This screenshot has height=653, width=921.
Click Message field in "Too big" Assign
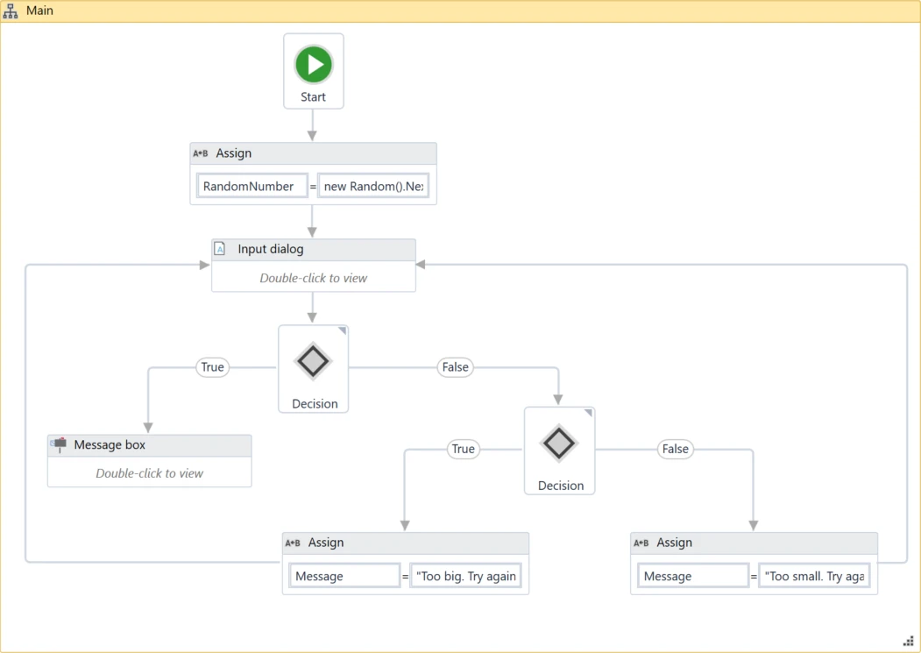(x=344, y=576)
